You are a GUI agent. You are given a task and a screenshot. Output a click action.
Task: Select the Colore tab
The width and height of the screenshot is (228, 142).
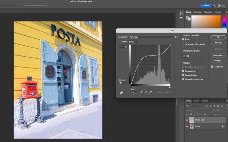[x=188, y=12]
